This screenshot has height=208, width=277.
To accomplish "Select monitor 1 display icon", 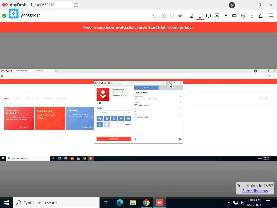I will [200, 16].
